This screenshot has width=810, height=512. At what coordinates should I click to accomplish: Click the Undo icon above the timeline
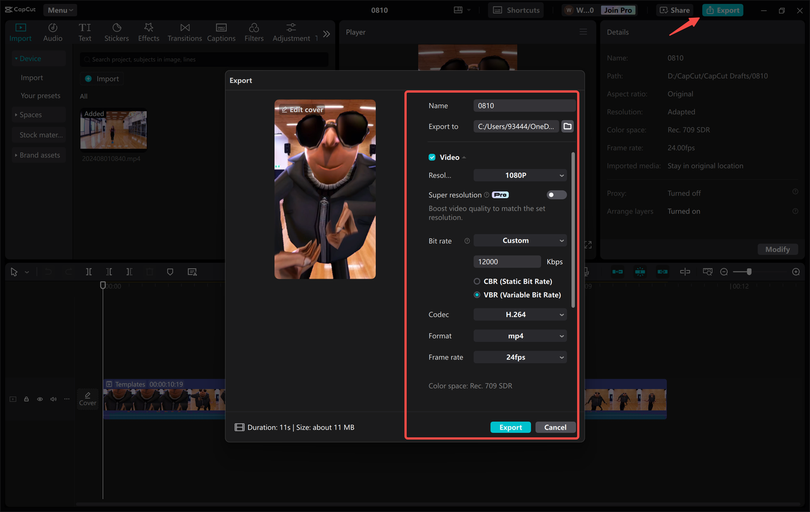(48, 271)
